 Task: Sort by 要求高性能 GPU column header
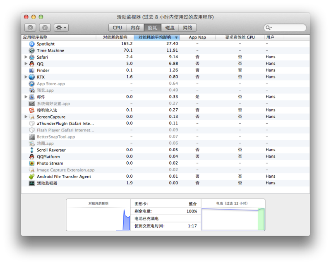click(240, 37)
